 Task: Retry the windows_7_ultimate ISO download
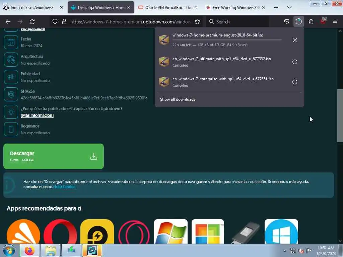[295, 62]
